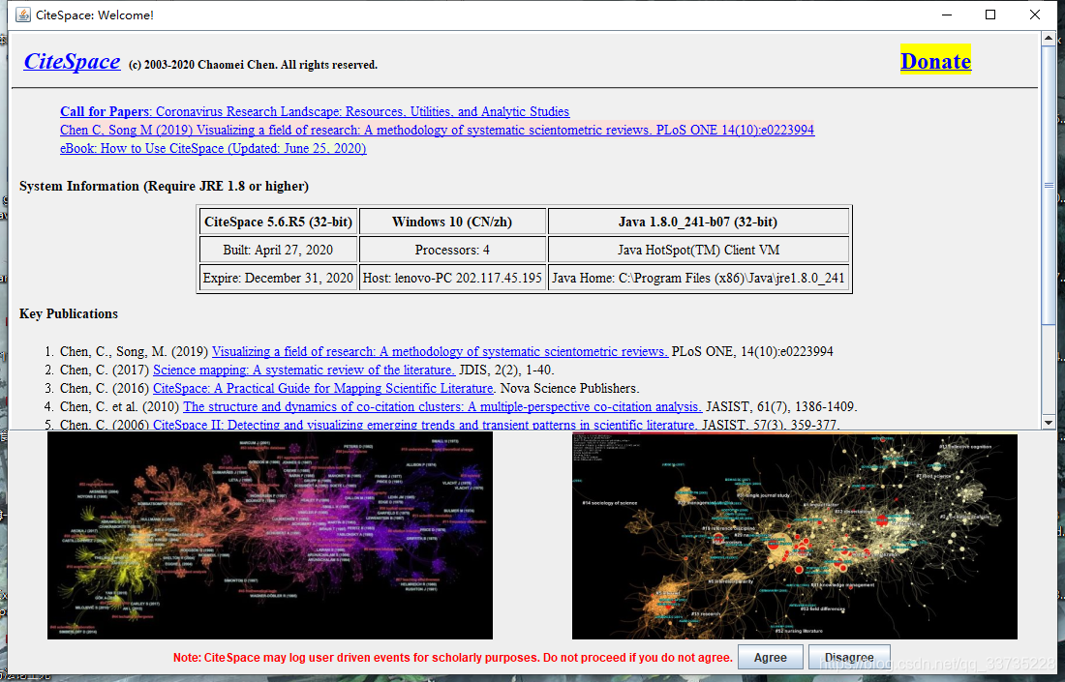Open the CiteSpace title link
Screen dimensions: 1065x682
coord(72,62)
